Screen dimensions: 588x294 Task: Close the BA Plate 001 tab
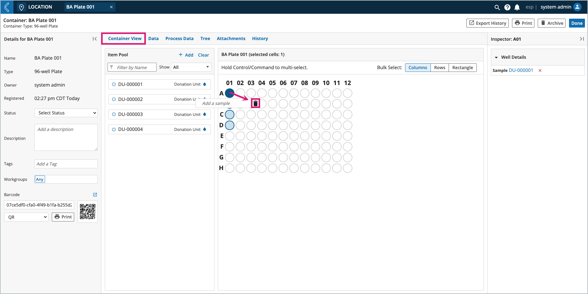111,7
